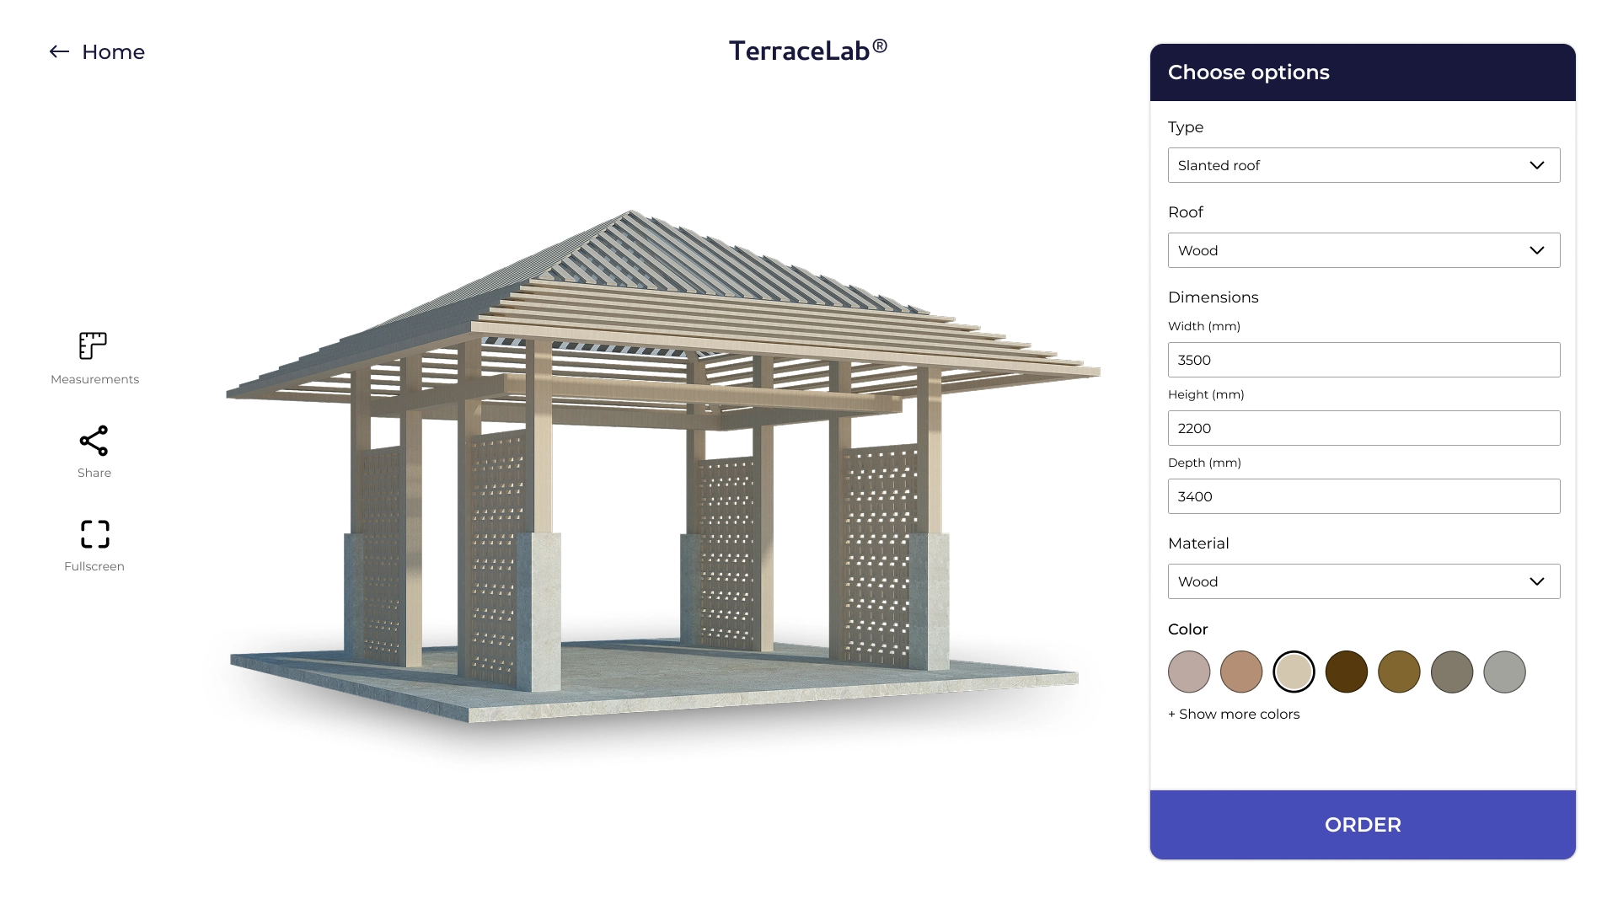
Task: Enter Fullscreen mode via sidebar icon
Action: click(x=94, y=533)
